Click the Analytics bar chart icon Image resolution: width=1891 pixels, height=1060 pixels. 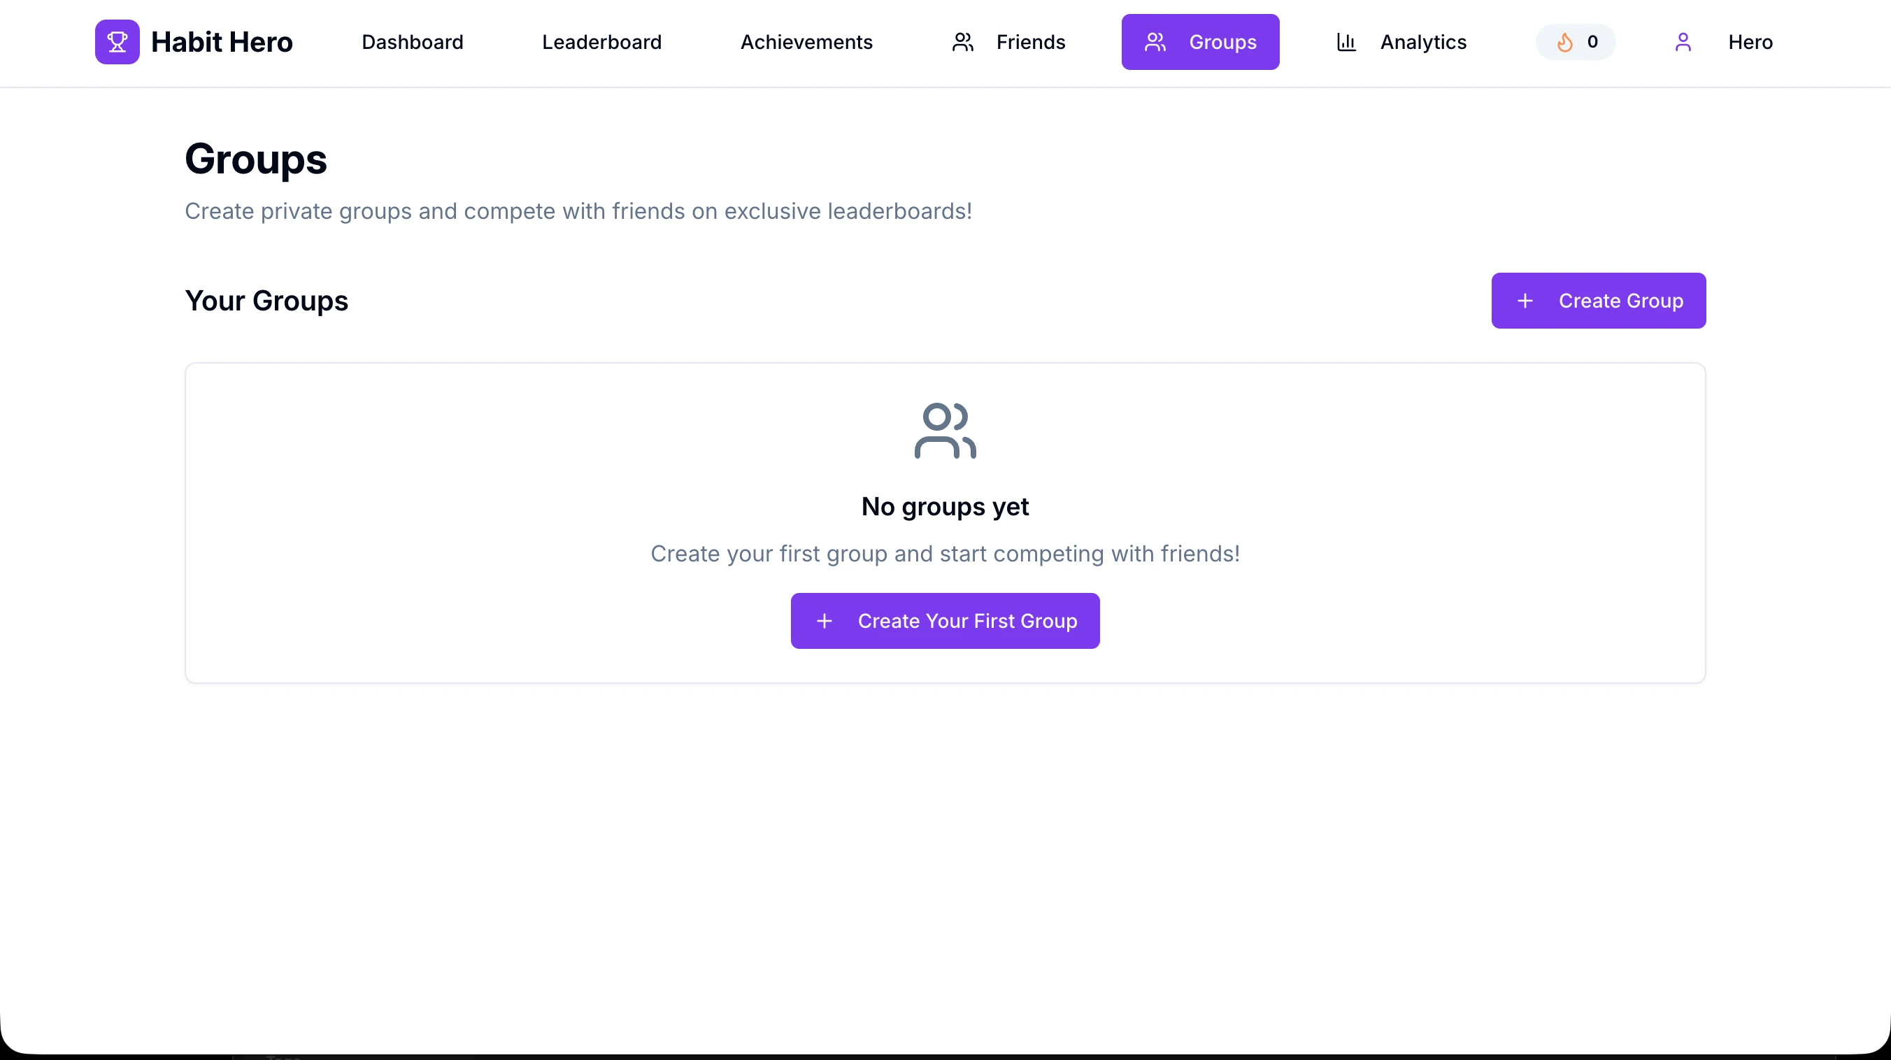1346,42
